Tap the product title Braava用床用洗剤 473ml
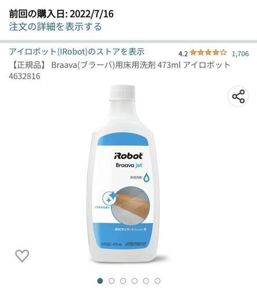This screenshot has width=257, height=297. [x=120, y=70]
